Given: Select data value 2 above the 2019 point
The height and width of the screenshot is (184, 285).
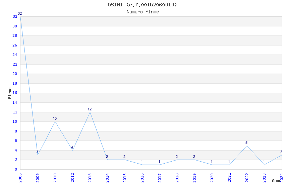Looking at the screenshot, I should (194, 157).
